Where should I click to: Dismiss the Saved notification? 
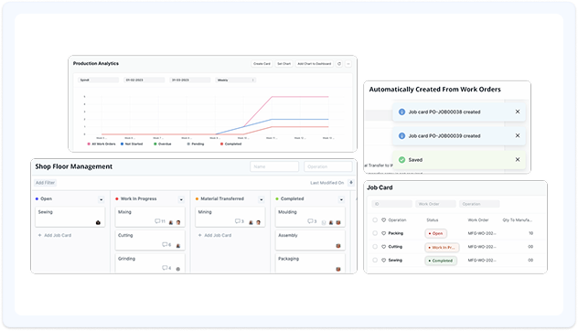click(518, 160)
